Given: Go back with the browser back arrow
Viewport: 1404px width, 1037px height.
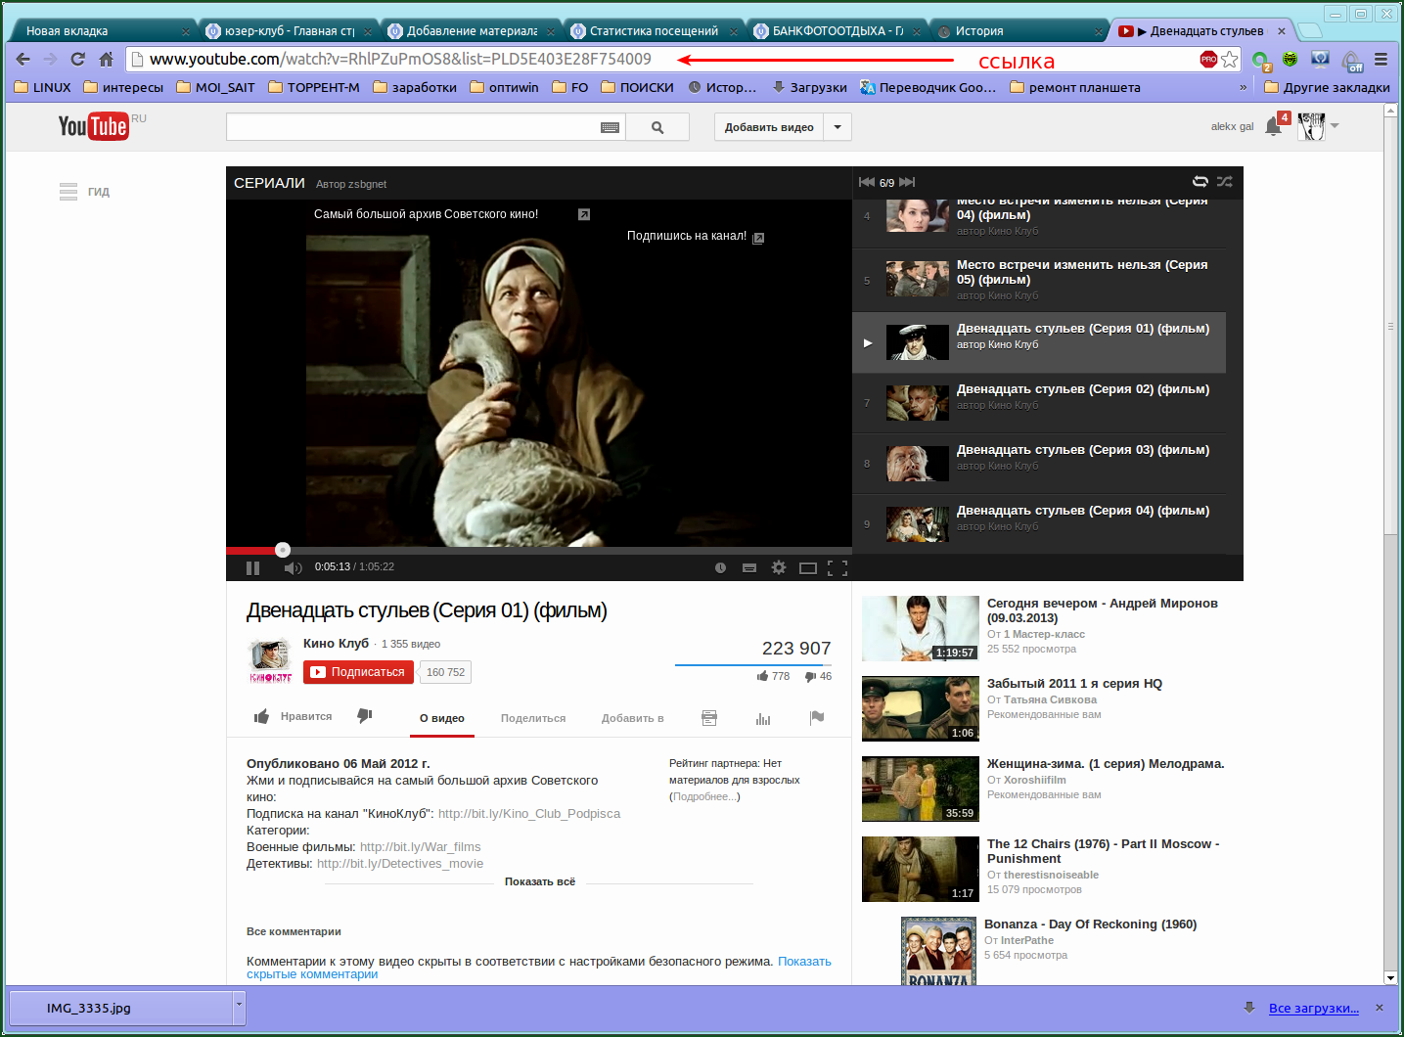Looking at the screenshot, I should click(23, 60).
